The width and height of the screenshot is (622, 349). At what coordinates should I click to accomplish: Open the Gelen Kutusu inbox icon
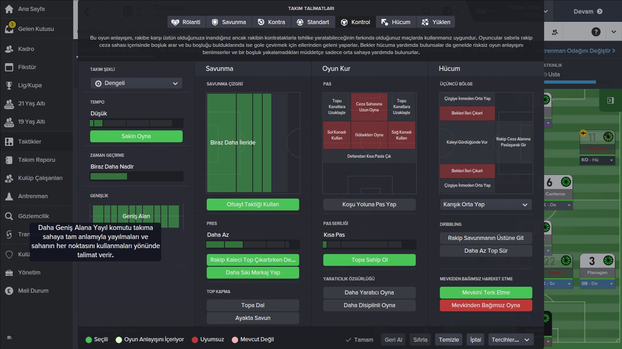9,28
